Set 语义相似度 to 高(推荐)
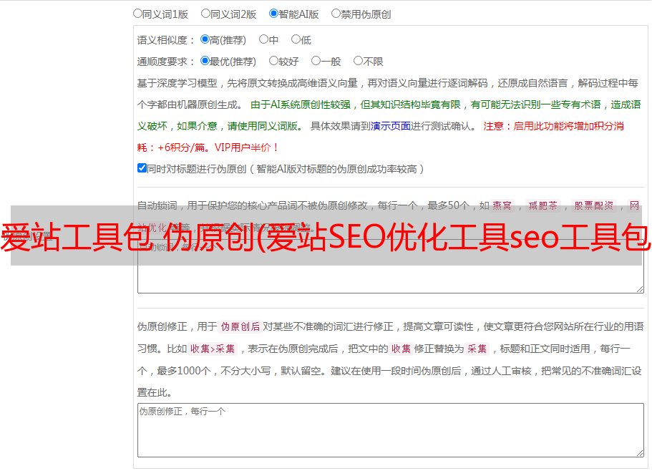Viewport: 652px width, 471px height. [205, 39]
